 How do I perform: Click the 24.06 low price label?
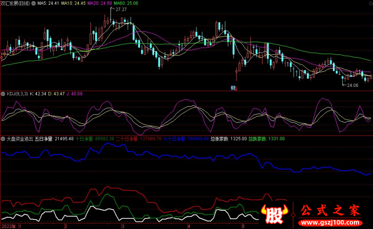coord(352,85)
